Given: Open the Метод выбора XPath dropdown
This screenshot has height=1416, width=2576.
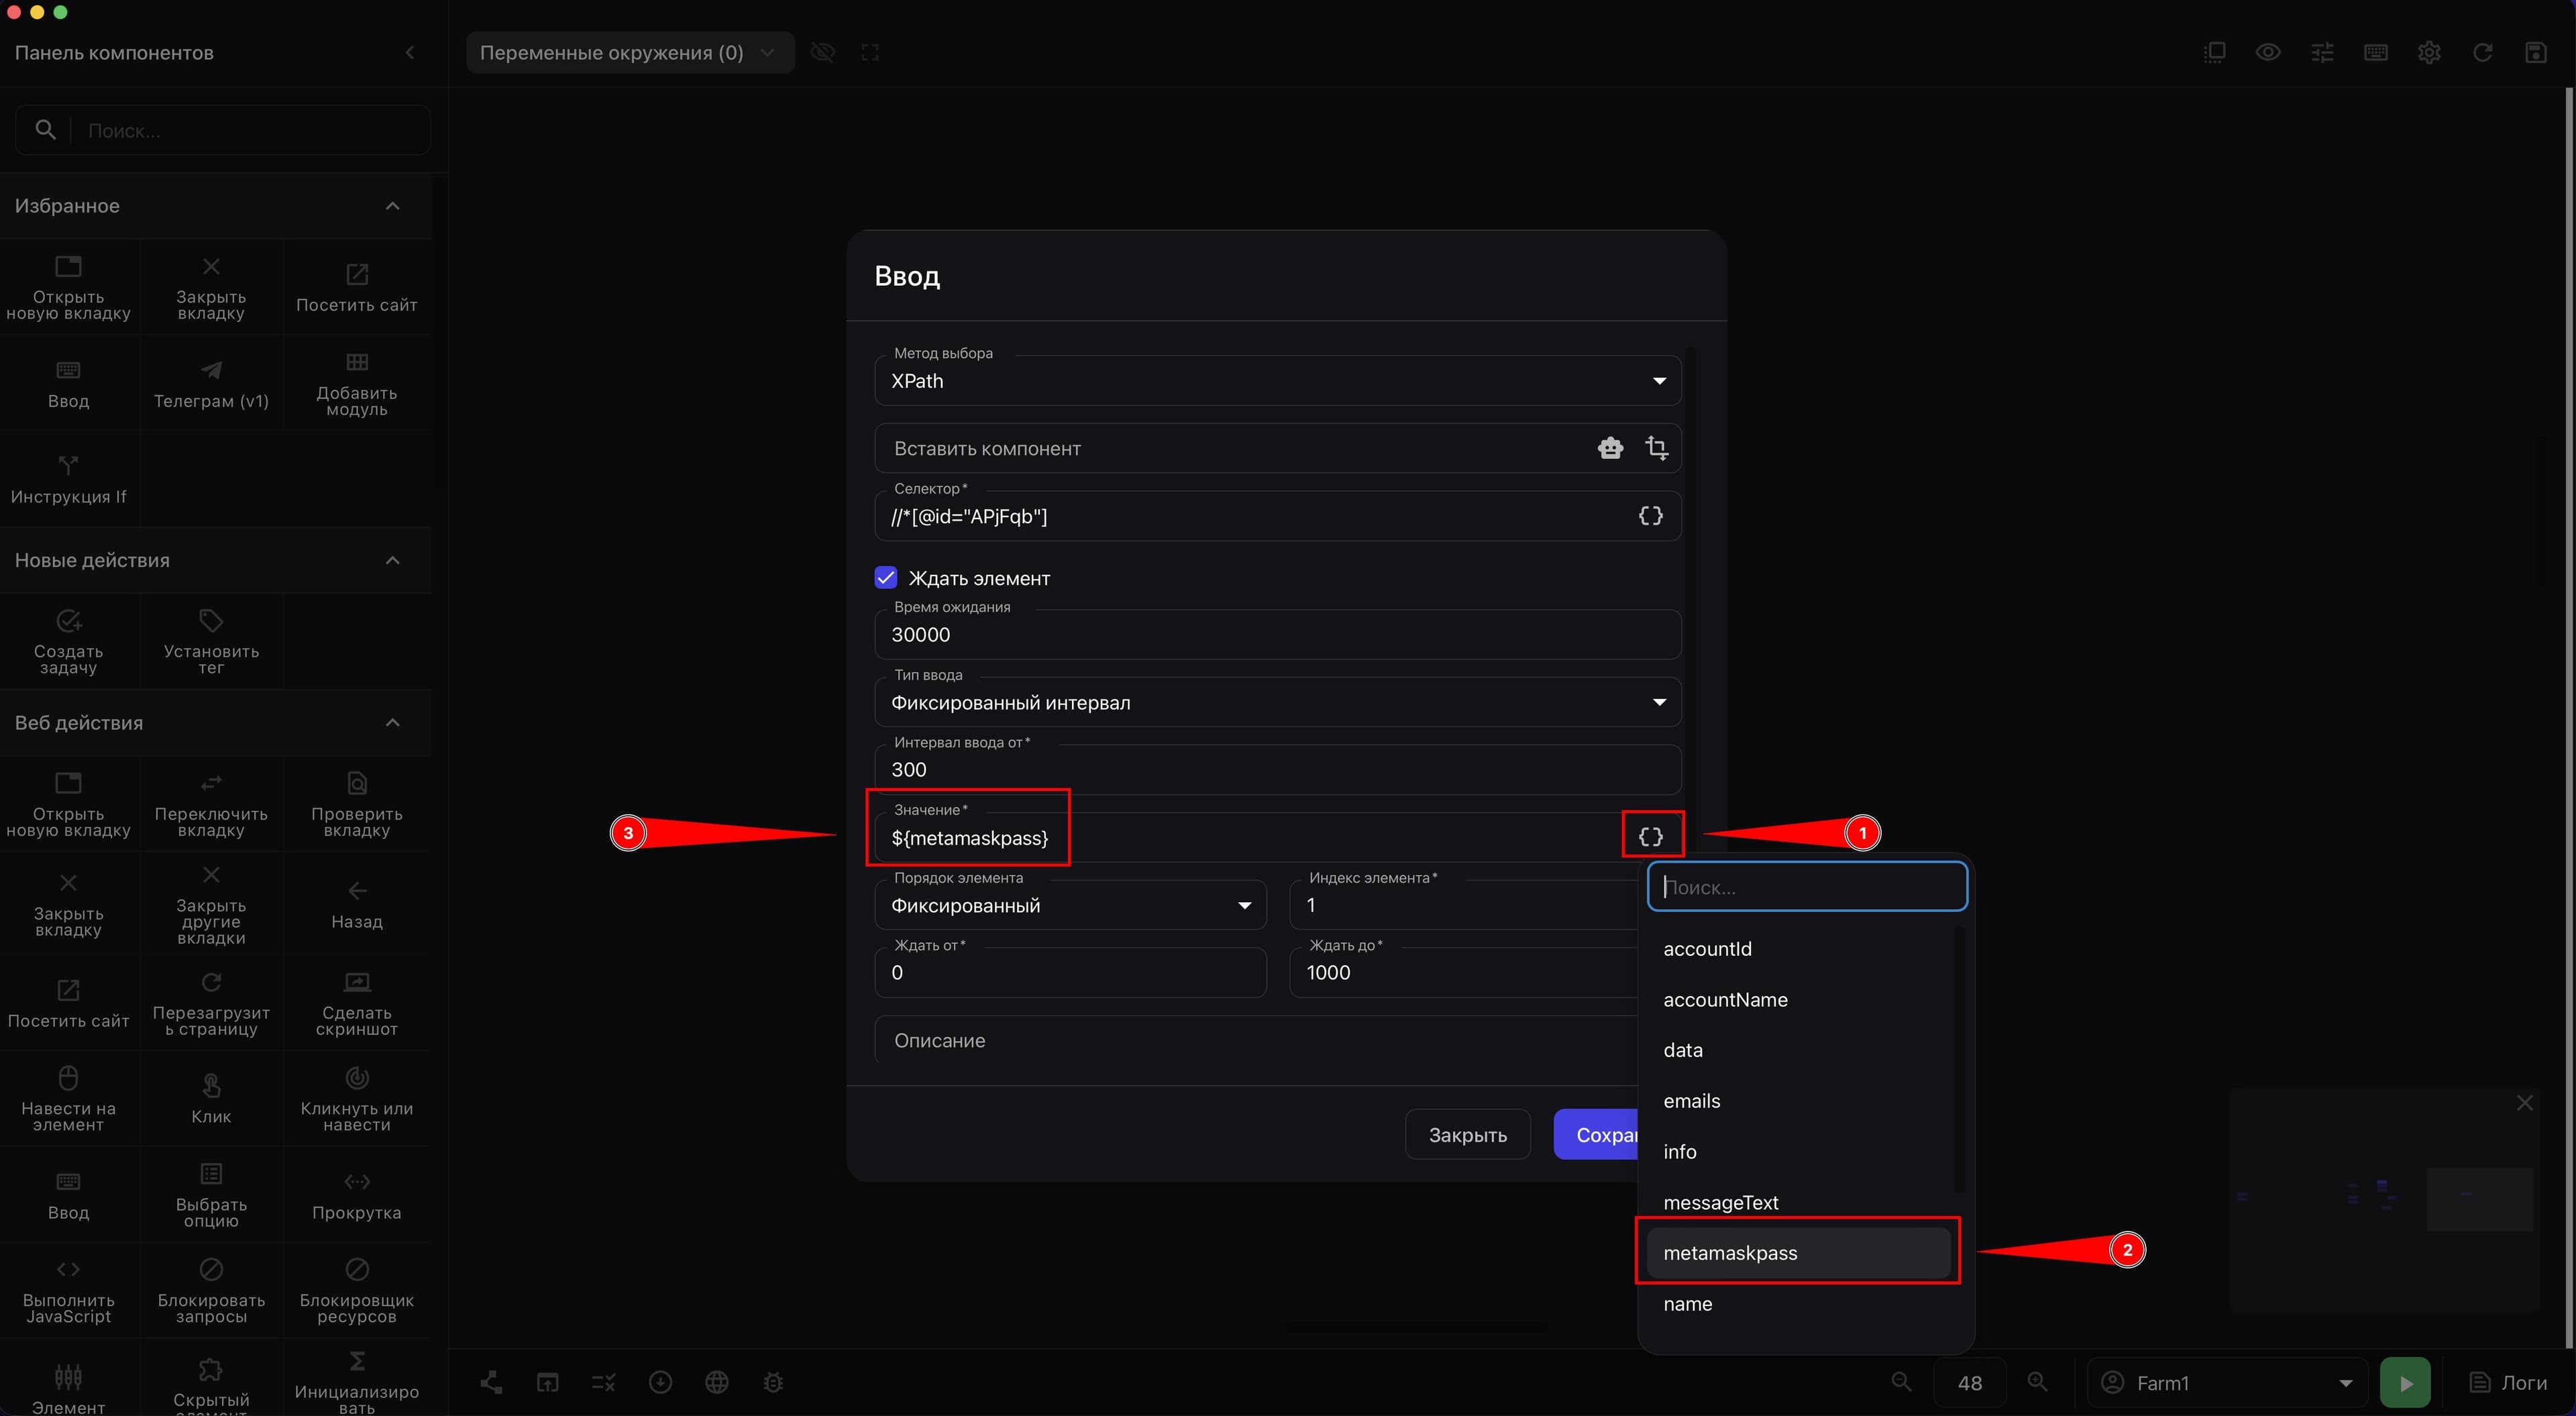Looking at the screenshot, I should pyautogui.click(x=1277, y=381).
